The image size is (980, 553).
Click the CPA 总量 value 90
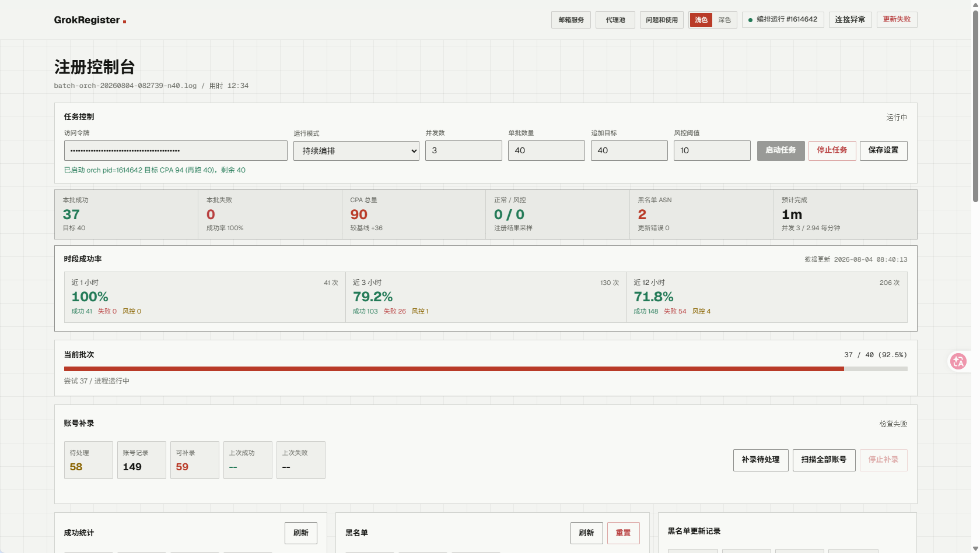click(x=359, y=214)
